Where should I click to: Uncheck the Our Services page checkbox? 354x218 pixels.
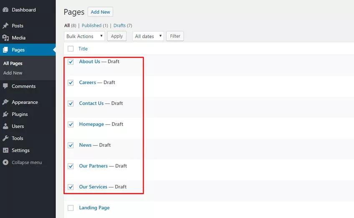point(71,187)
